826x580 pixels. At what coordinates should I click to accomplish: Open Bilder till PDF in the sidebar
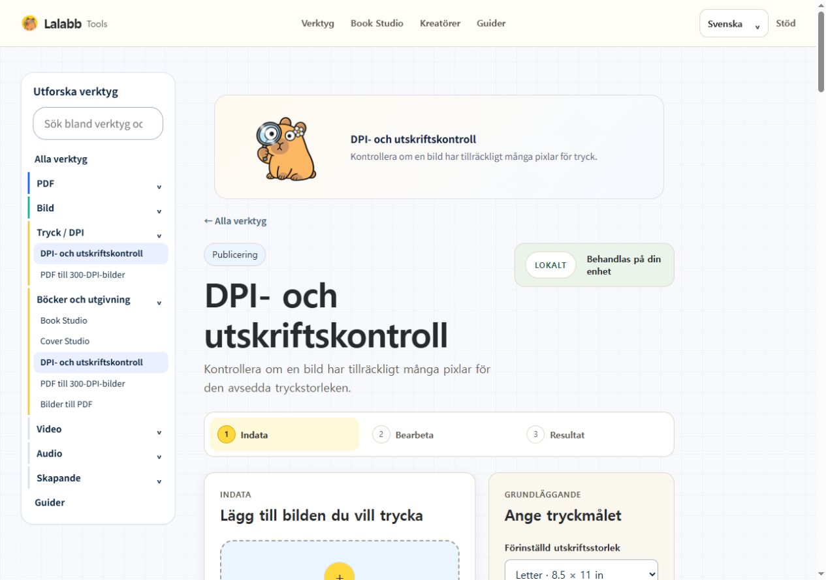tap(67, 404)
